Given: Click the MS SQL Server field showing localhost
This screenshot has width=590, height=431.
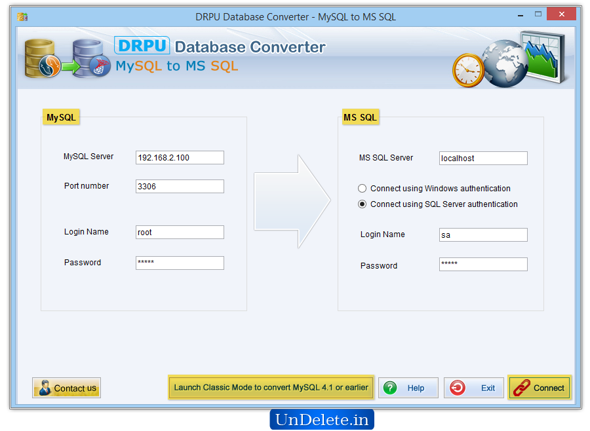Looking at the screenshot, I should tap(483, 159).
